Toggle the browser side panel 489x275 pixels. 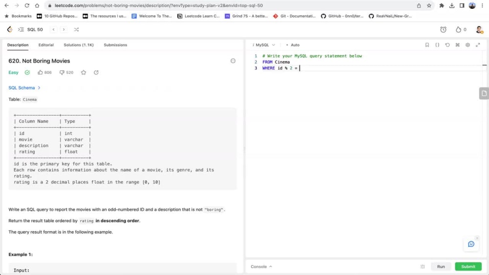click(462, 5)
